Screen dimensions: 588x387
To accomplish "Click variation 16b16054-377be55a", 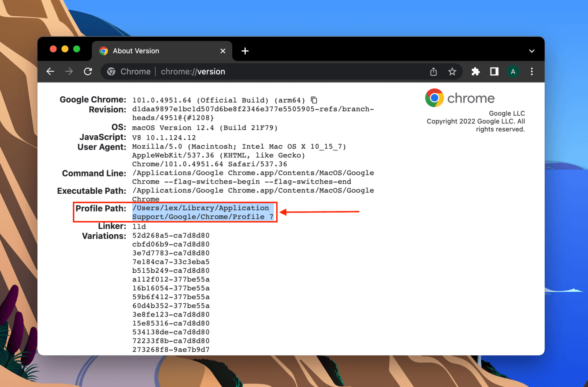I will click(x=171, y=288).
